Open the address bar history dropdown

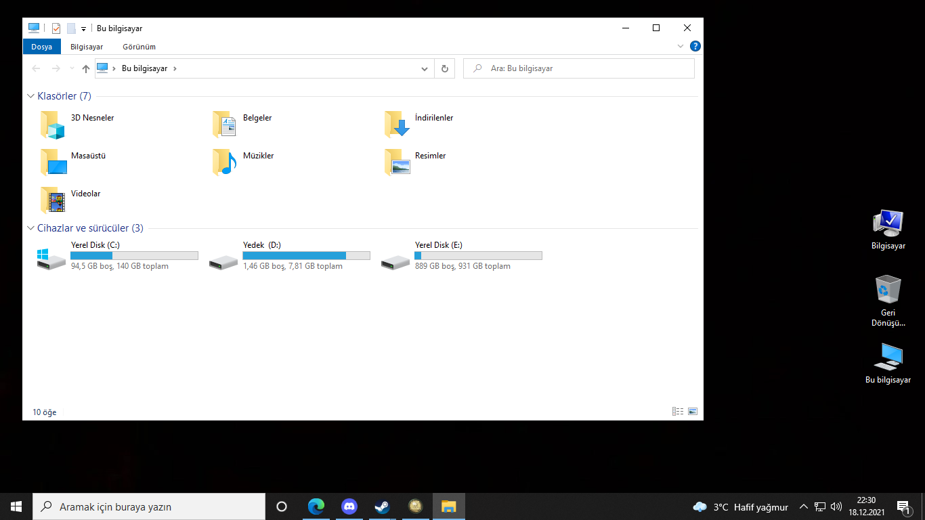coord(425,68)
